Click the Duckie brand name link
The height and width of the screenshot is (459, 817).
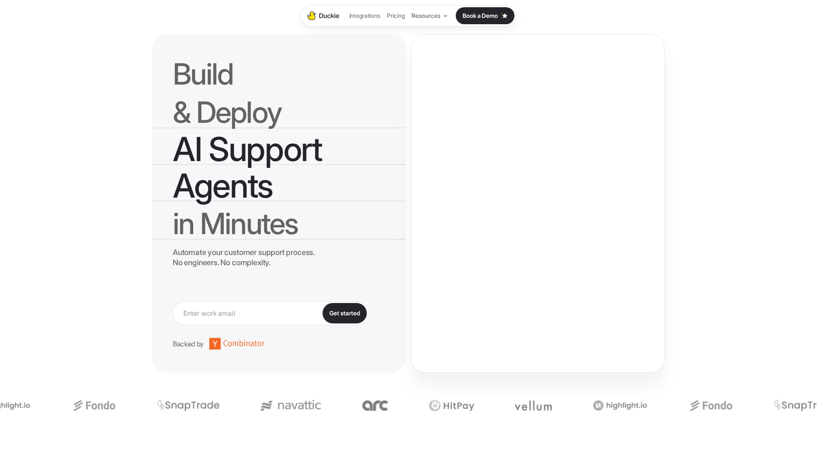[329, 16]
